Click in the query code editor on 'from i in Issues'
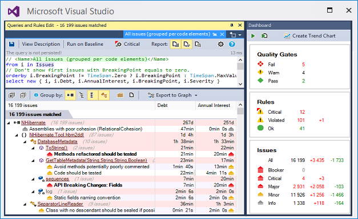 coord(30,65)
